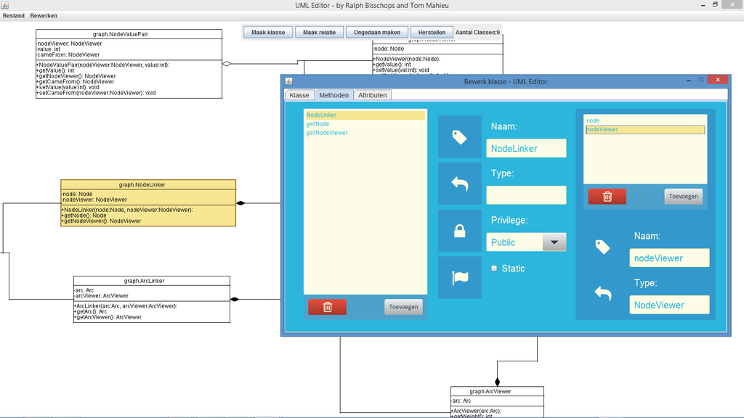Click the return-arrow icon beside the method Type field
This screenshot has width=744, height=418.
pos(459,183)
